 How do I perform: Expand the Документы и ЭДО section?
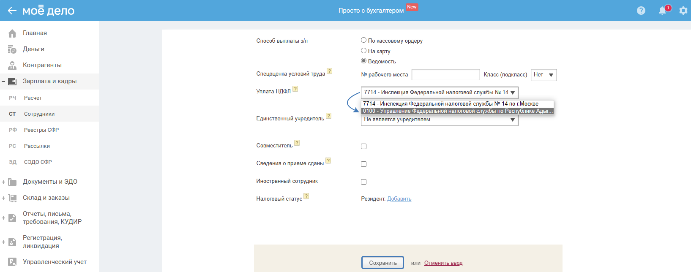[3, 182]
